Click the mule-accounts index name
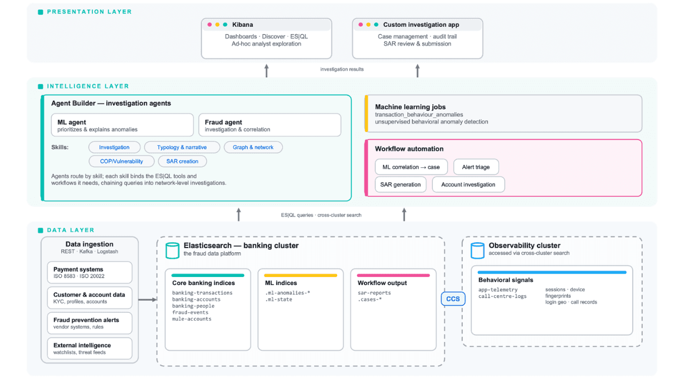684x385 pixels. coord(191,319)
